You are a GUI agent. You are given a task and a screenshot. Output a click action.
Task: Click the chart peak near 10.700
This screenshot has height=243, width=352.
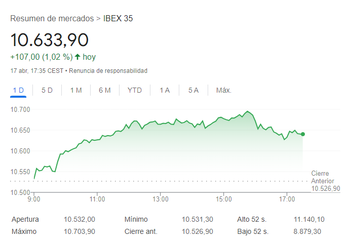click(247, 111)
